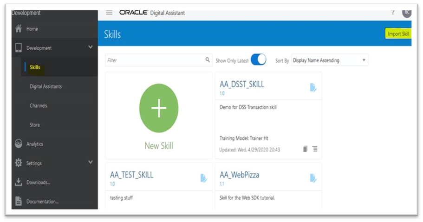Click the search magnifier in Filter
This screenshot has height=222, width=423.
(x=208, y=59)
